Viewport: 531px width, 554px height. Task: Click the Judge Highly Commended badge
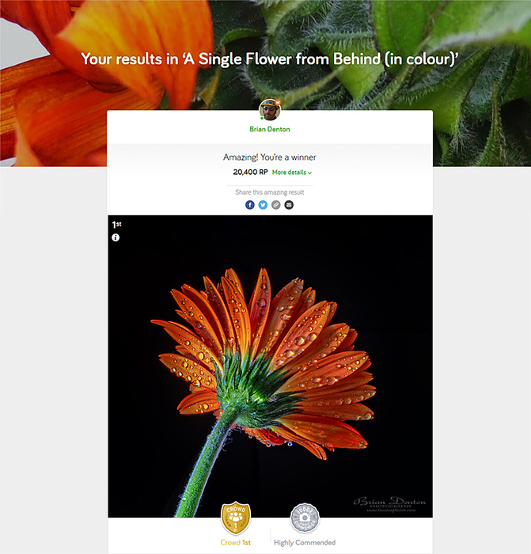305,518
